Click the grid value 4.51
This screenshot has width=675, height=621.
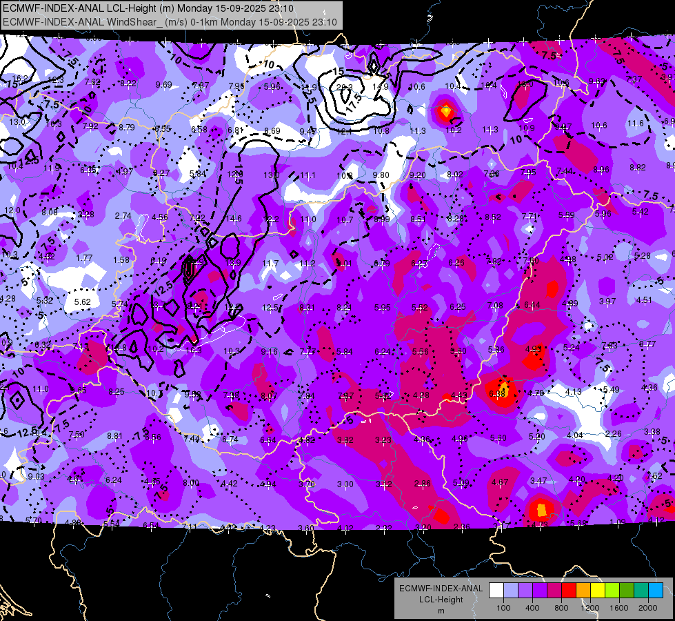point(644,300)
